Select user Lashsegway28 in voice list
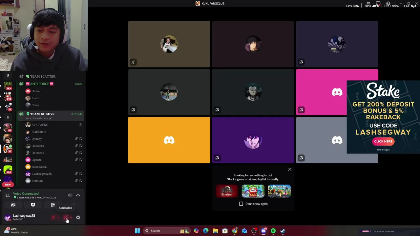 [x=54, y=174]
